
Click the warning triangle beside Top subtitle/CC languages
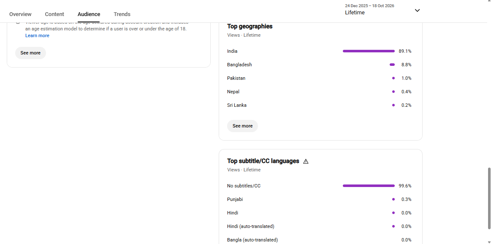pyautogui.click(x=306, y=161)
